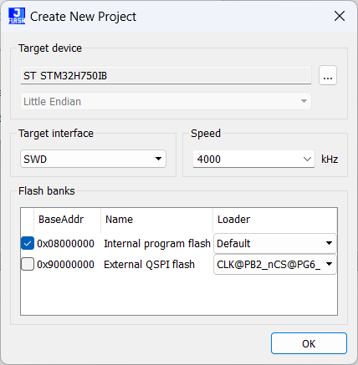Image resolution: width=358 pixels, height=365 pixels.
Task: Select the 0x08000000 base address row
Action: tap(65, 244)
